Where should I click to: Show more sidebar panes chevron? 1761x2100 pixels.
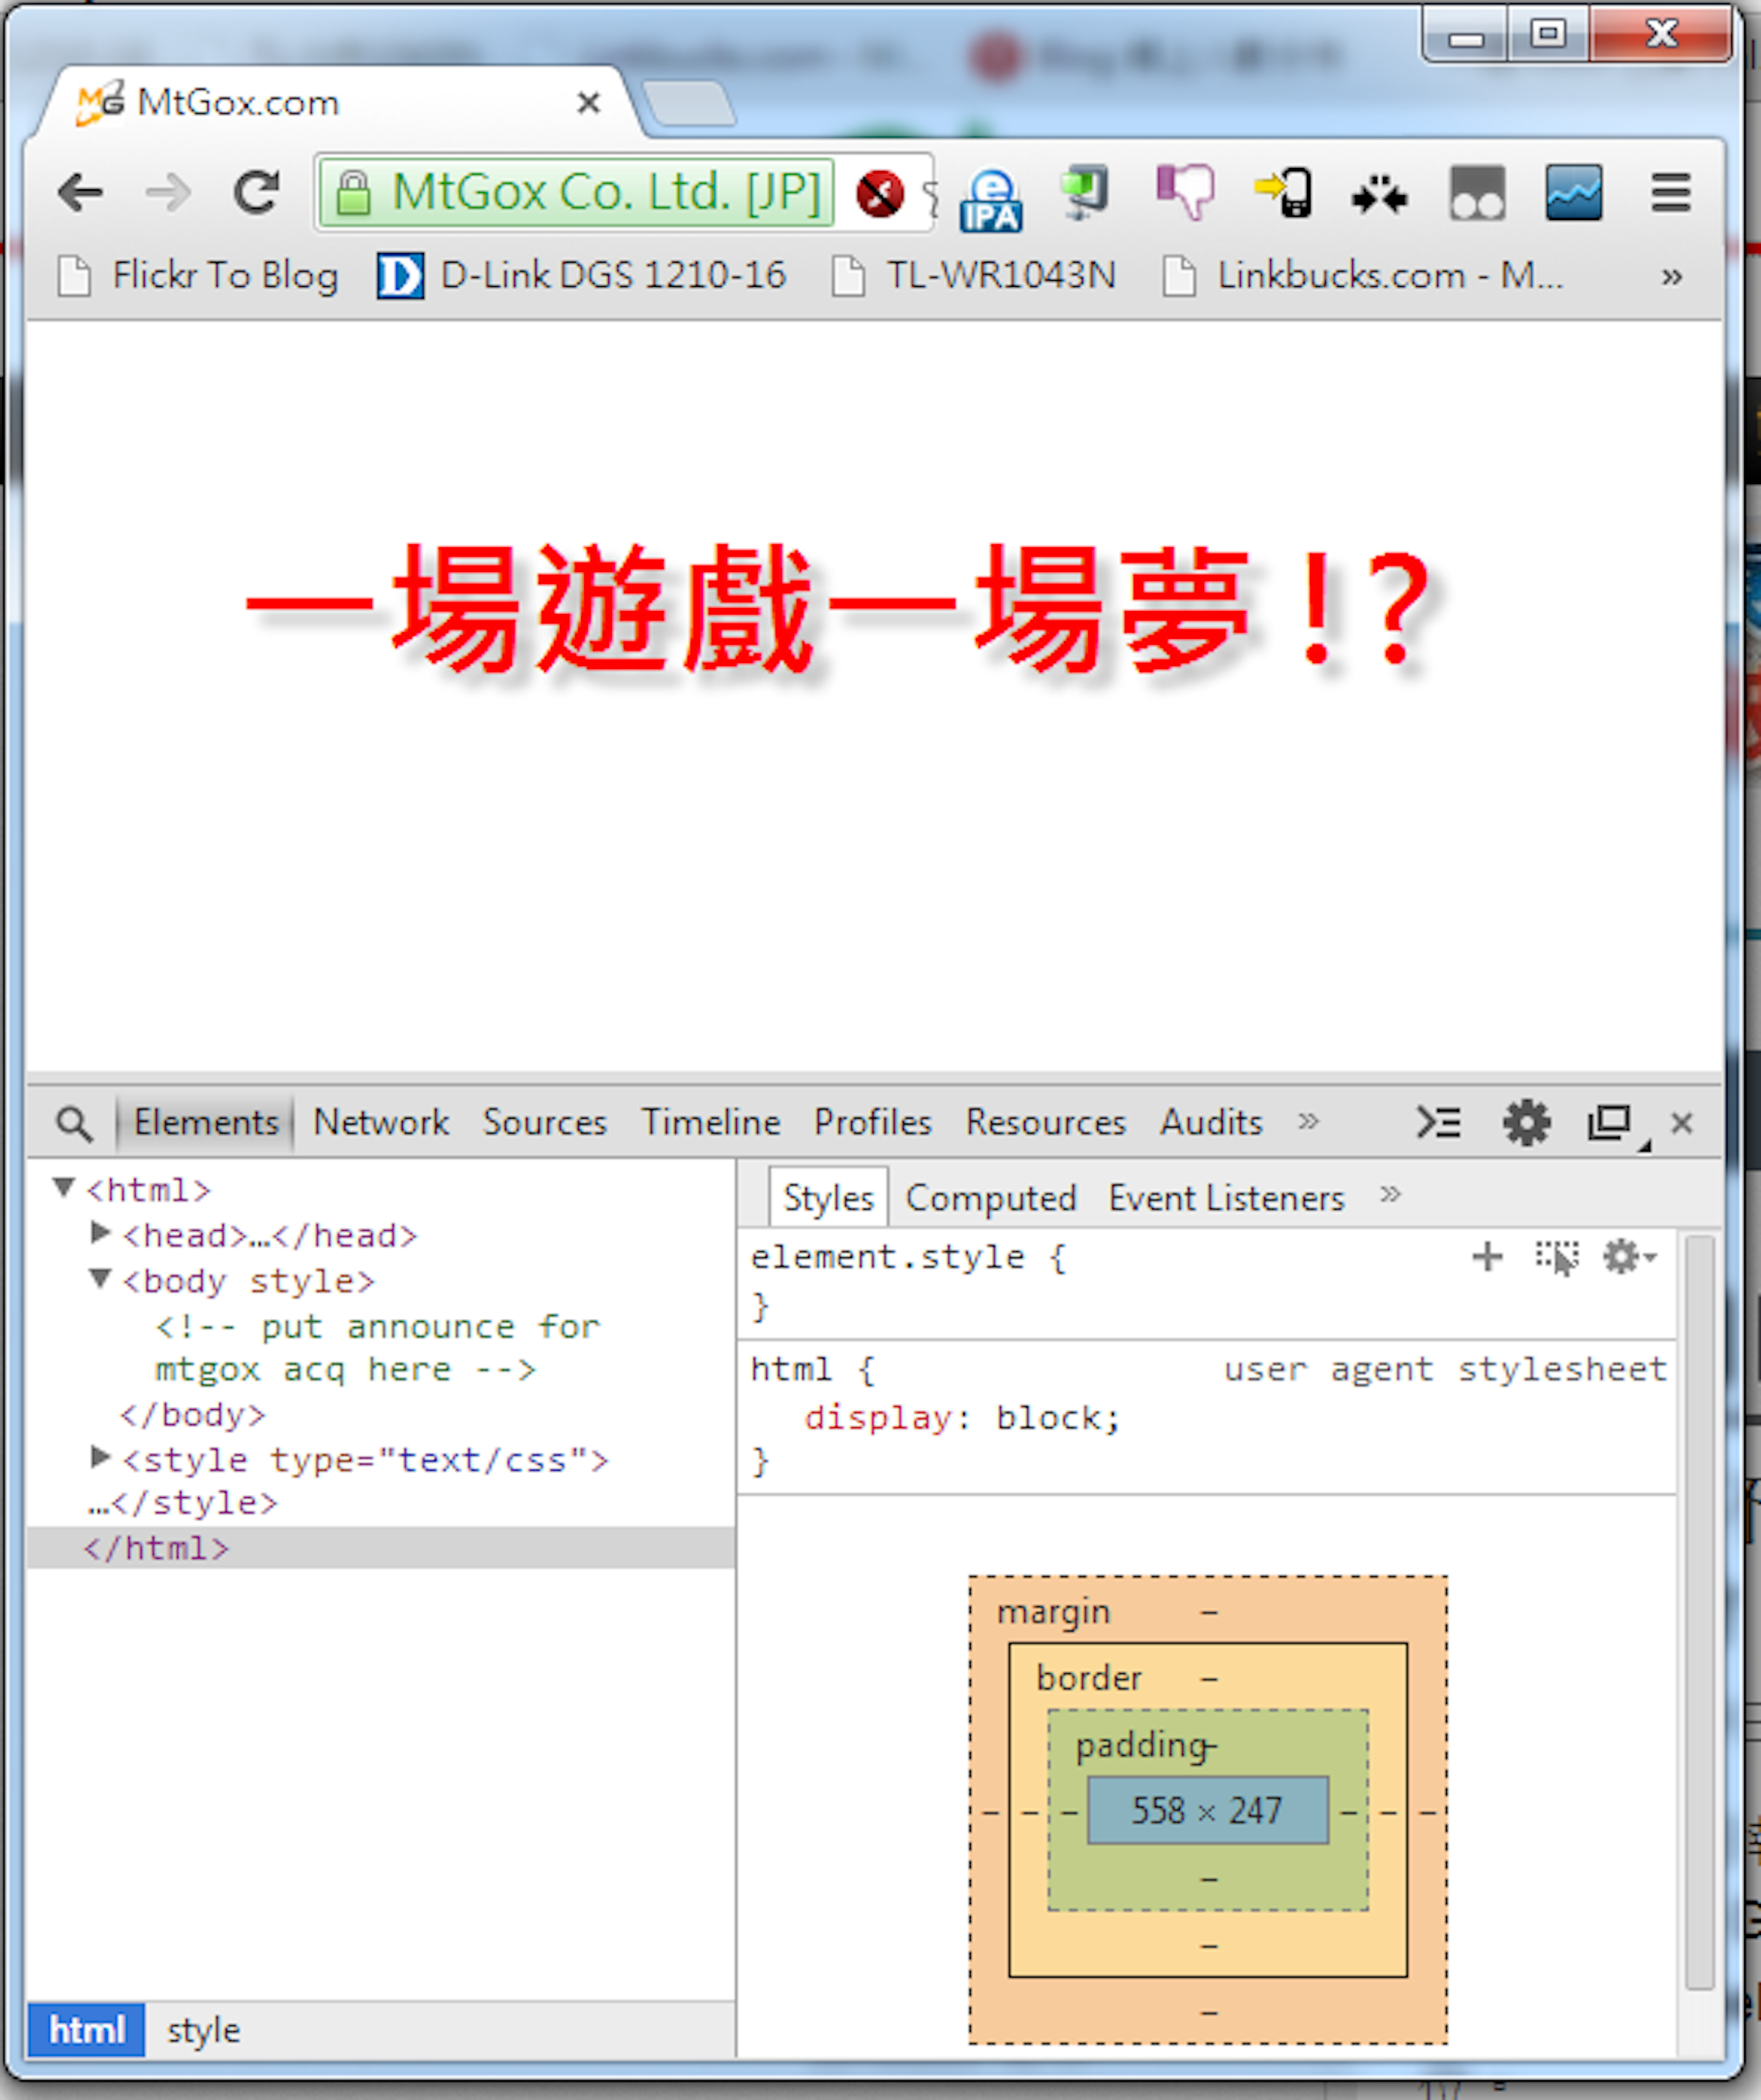point(1390,1195)
